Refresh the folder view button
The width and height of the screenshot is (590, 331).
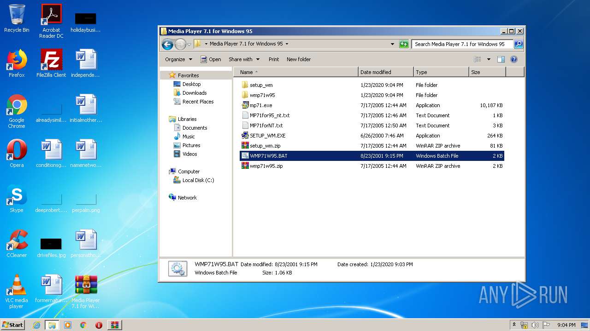click(x=404, y=44)
